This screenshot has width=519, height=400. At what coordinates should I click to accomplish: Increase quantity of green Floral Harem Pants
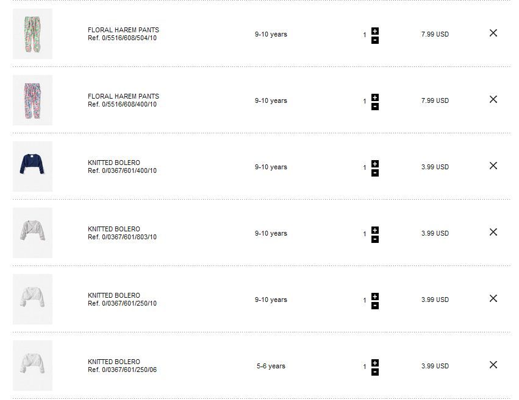375,30
